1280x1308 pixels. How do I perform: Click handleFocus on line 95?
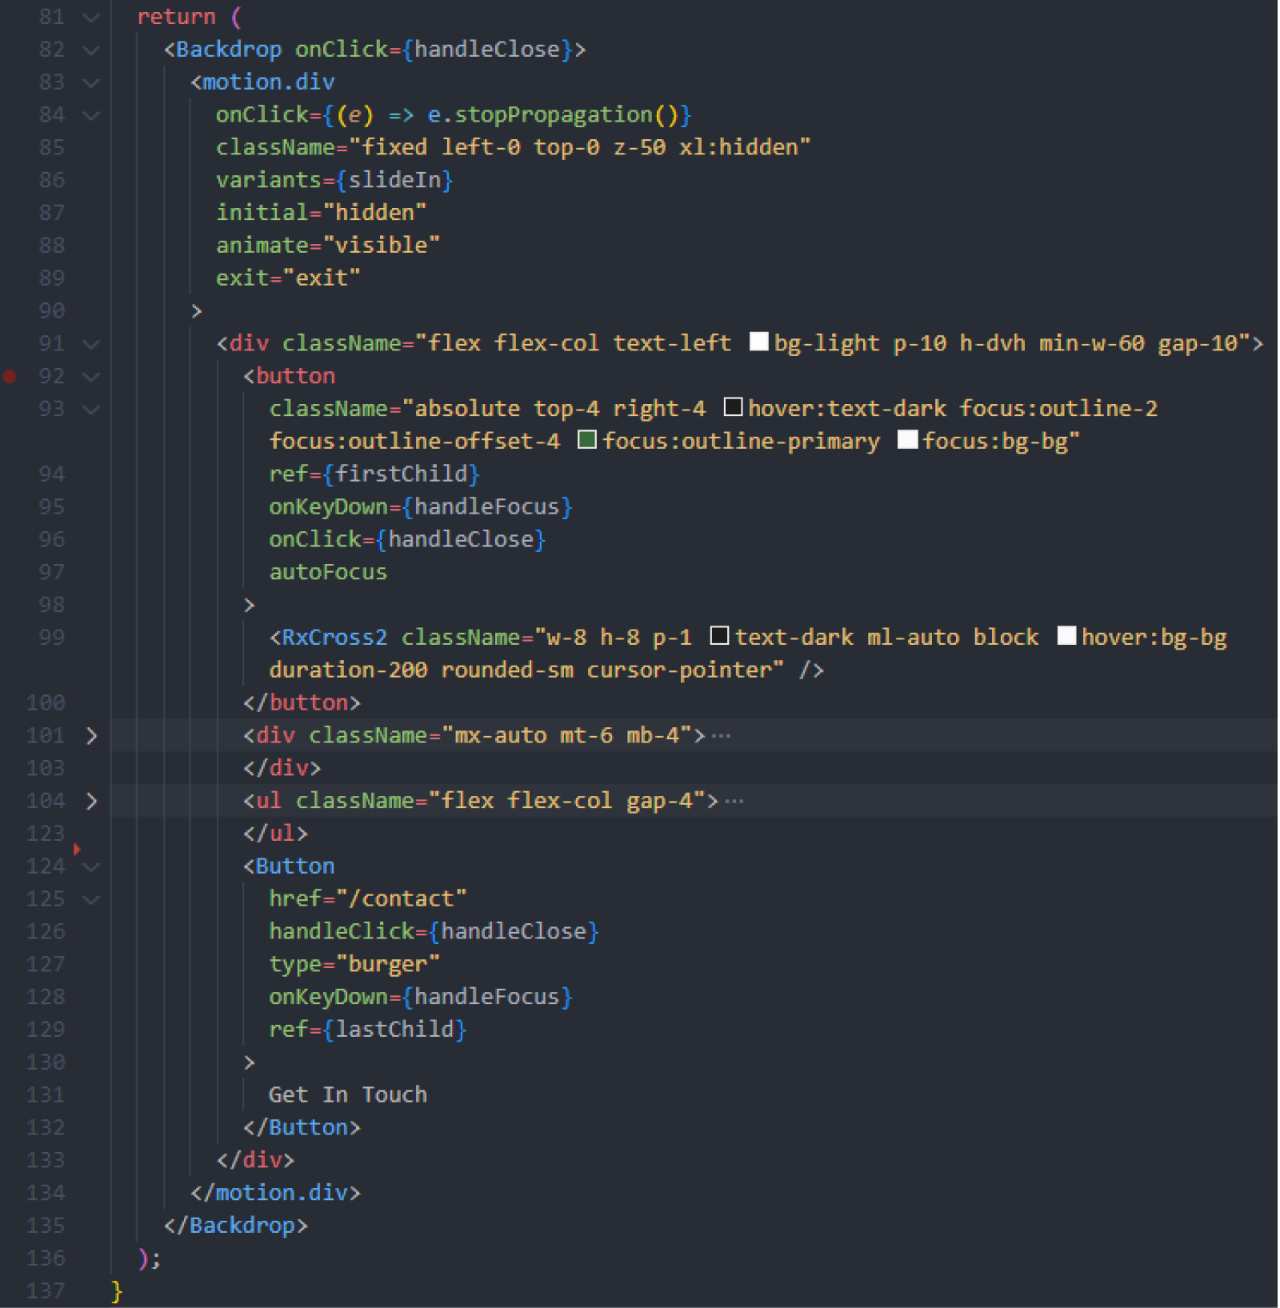click(x=487, y=507)
